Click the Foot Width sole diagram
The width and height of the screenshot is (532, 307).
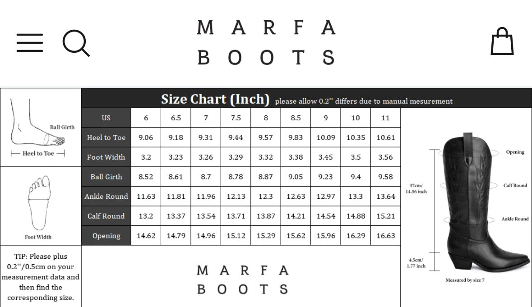coord(38,205)
